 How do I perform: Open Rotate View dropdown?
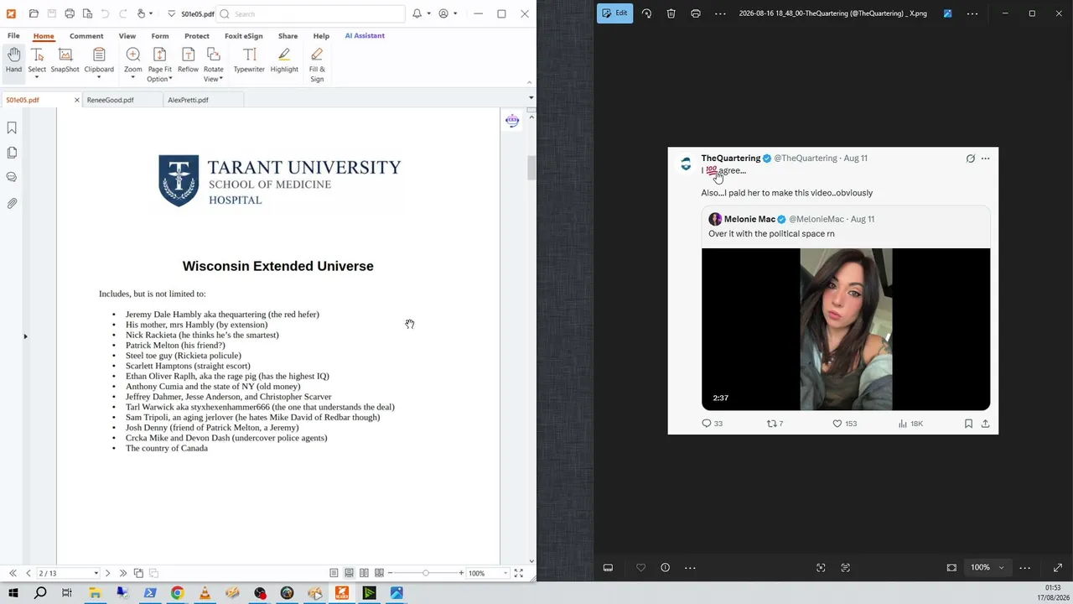pos(220,79)
